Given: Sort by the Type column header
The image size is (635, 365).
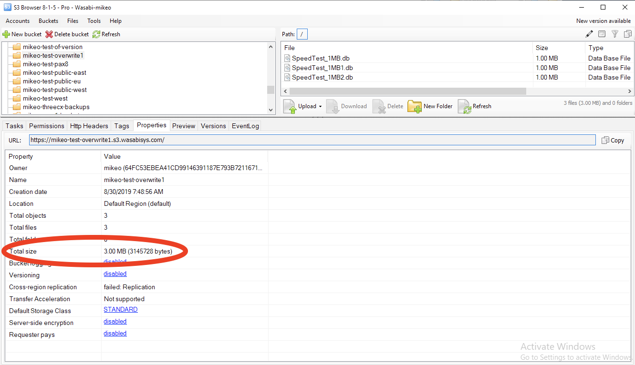Looking at the screenshot, I should point(609,48).
